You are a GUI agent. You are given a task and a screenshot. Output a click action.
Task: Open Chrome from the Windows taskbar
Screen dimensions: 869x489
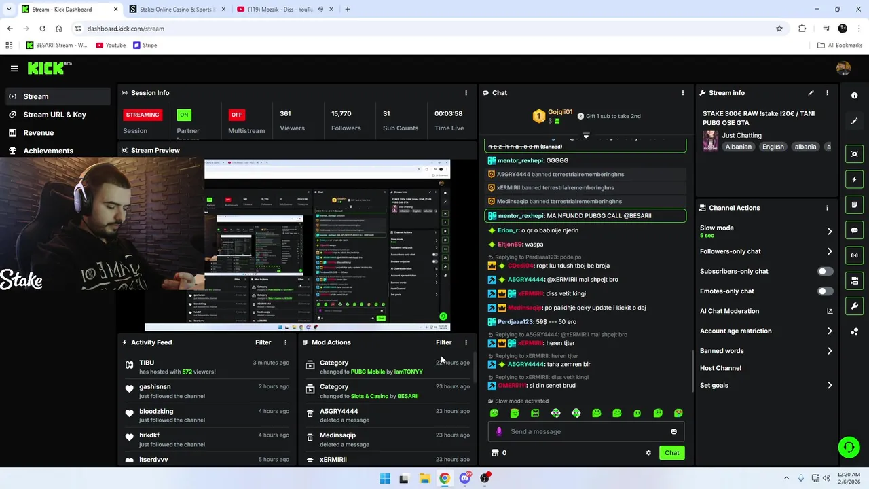[x=444, y=478]
